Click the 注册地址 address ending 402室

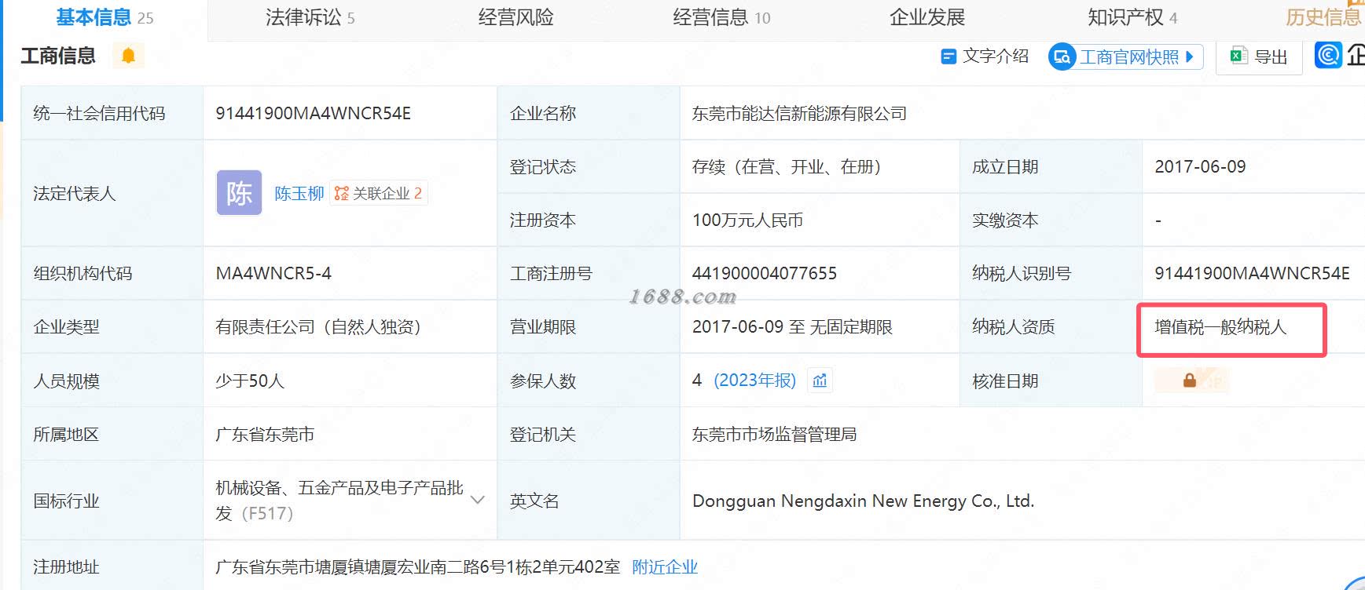pos(417,567)
